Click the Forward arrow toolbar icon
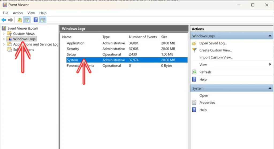This screenshot has height=149, width=274. pyautogui.click(x=10, y=20)
